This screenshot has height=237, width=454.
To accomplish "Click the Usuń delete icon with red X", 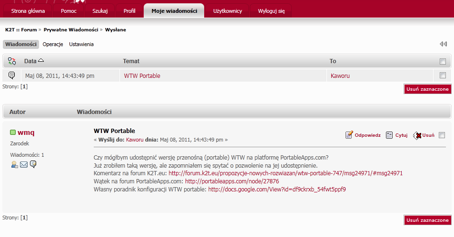I will coord(417,135).
